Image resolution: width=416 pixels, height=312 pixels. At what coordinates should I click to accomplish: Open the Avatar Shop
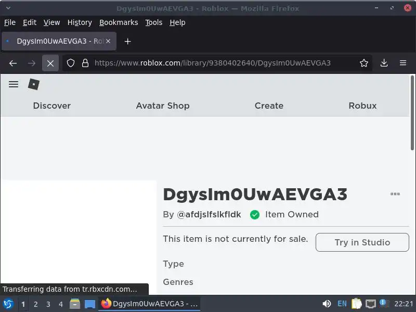[x=163, y=106]
